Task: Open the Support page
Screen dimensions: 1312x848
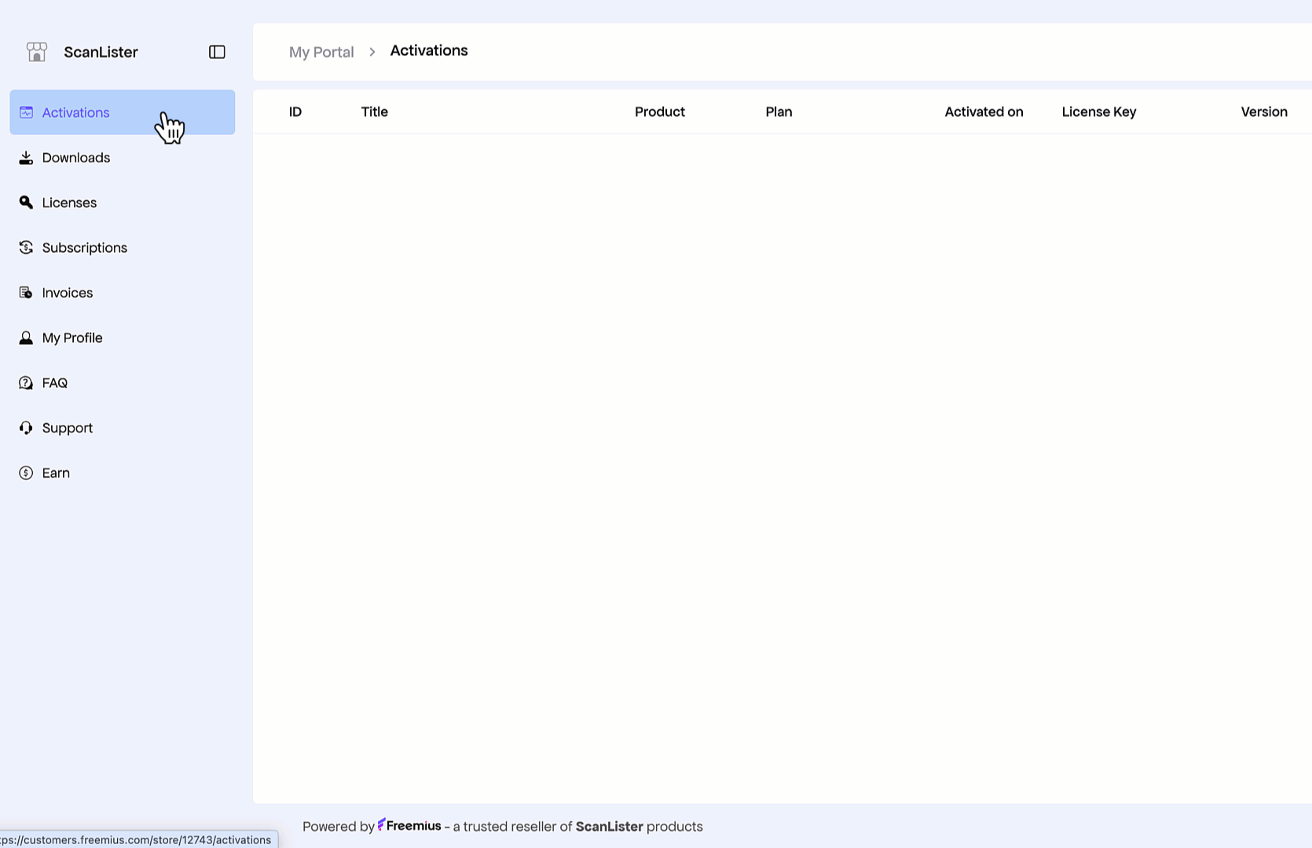Action: click(123, 428)
